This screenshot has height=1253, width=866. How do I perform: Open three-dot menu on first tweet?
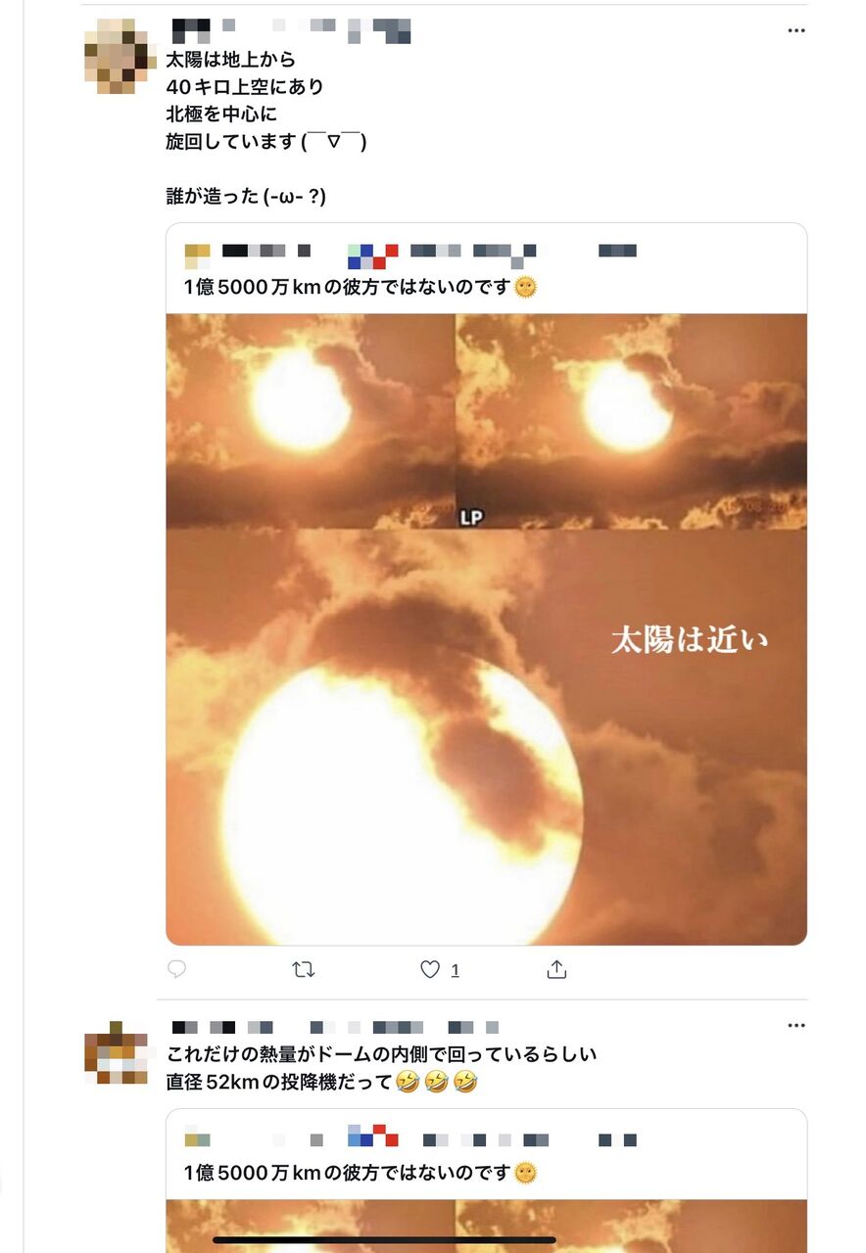pyautogui.click(x=796, y=30)
